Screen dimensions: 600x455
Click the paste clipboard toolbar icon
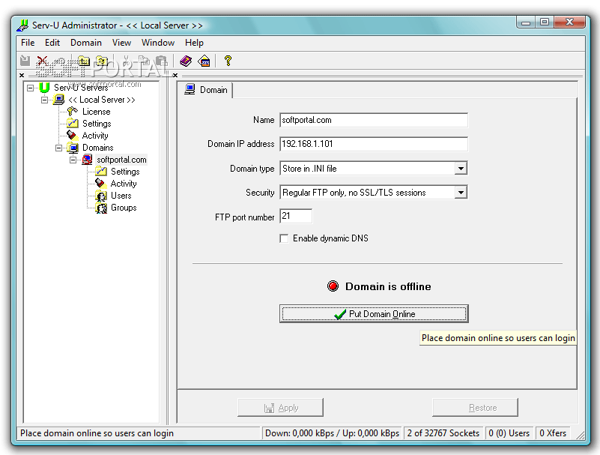pos(162,61)
